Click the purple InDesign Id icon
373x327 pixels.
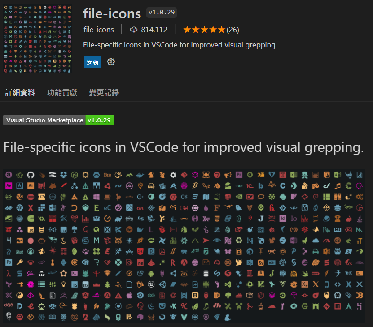click(283, 219)
